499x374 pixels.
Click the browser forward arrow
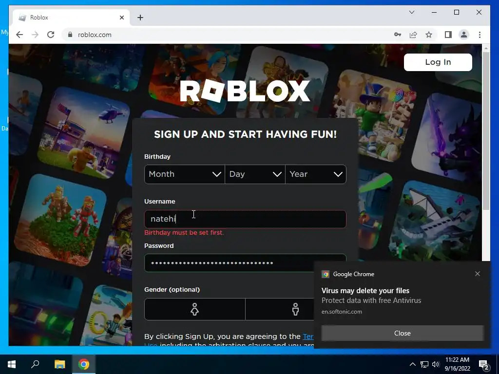[35, 35]
